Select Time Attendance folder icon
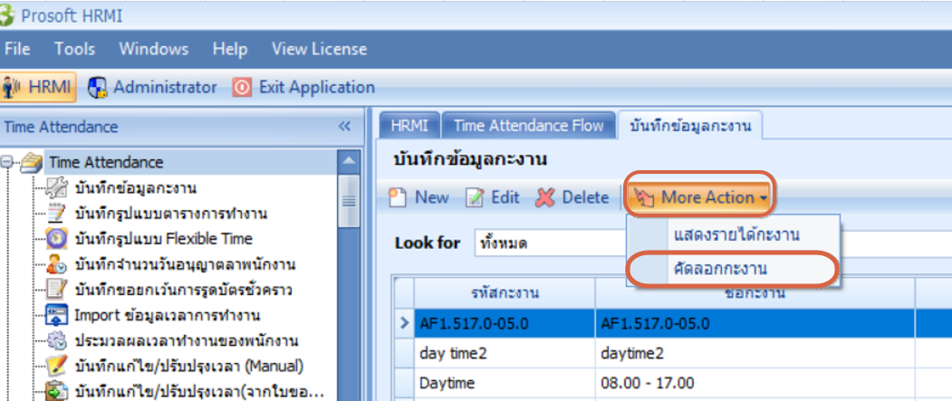 click(x=31, y=163)
